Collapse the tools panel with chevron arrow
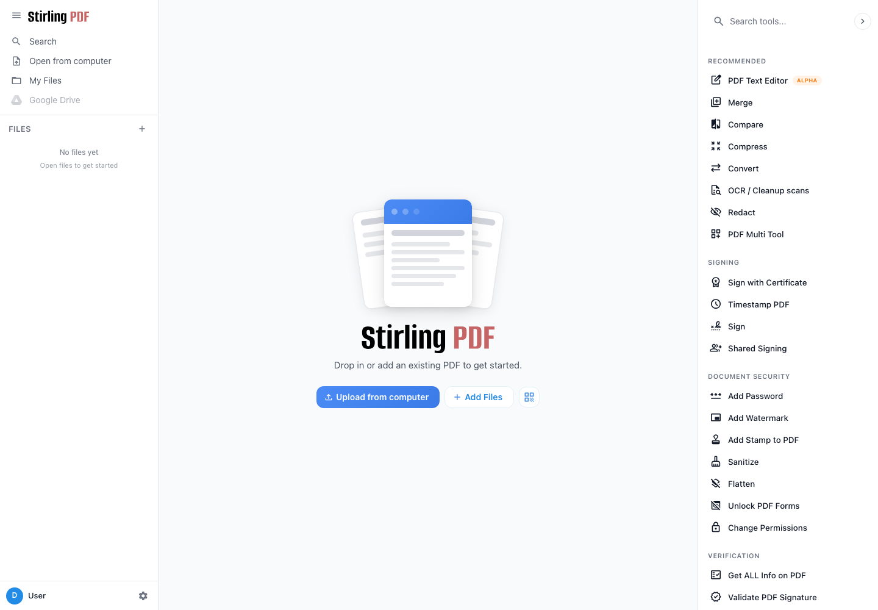Screen dimensions: 878x610 (x=862, y=21)
